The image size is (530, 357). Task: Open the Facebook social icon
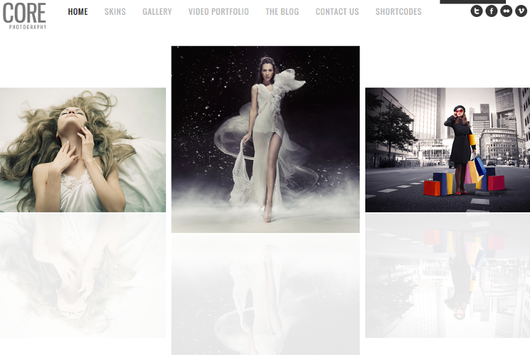[x=491, y=11]
